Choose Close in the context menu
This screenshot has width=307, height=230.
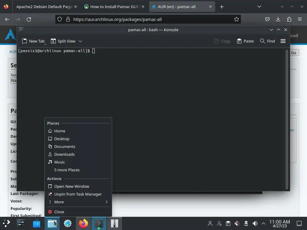(78, 212)
